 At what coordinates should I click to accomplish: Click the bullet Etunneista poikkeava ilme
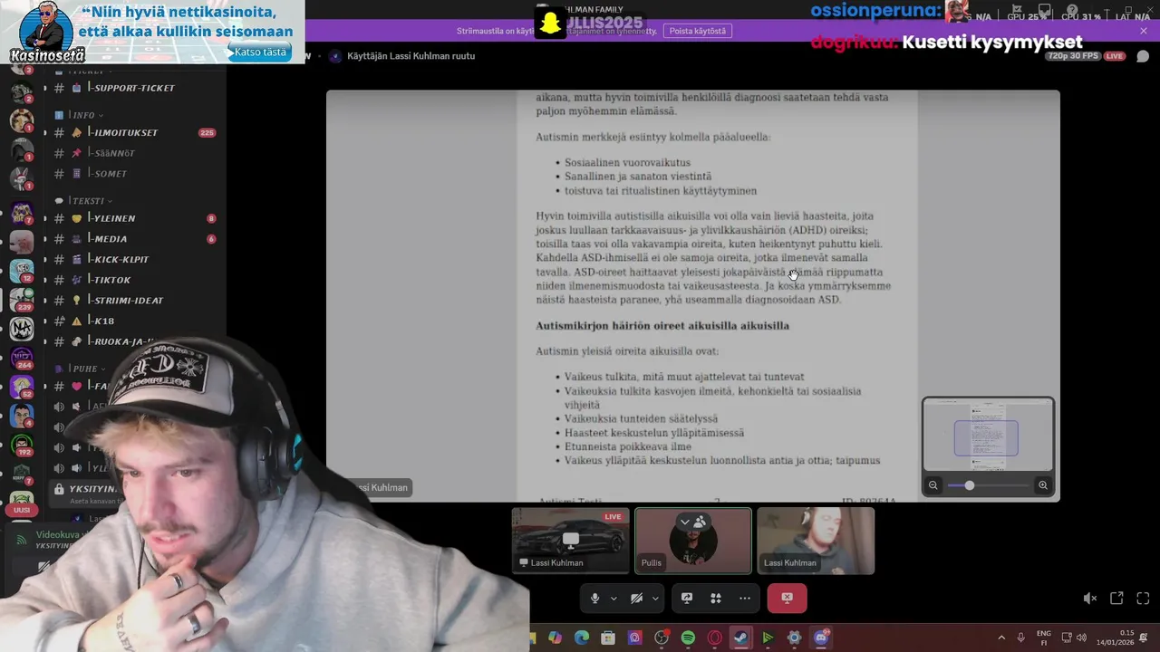tap(628, 446)
